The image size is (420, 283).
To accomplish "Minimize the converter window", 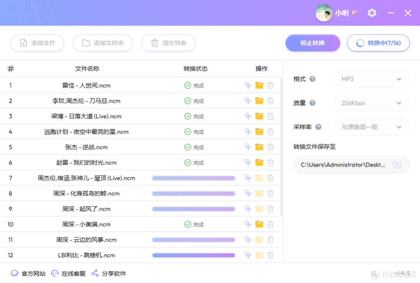I will [x=391, y=13].
